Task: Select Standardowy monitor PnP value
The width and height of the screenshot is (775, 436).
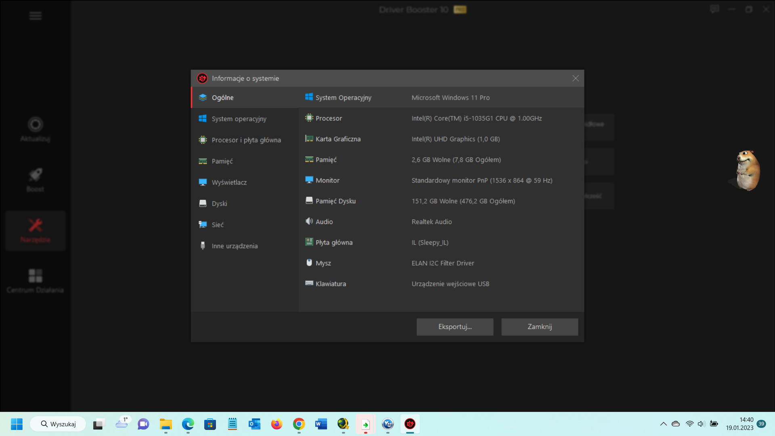Action: point(482,180)
